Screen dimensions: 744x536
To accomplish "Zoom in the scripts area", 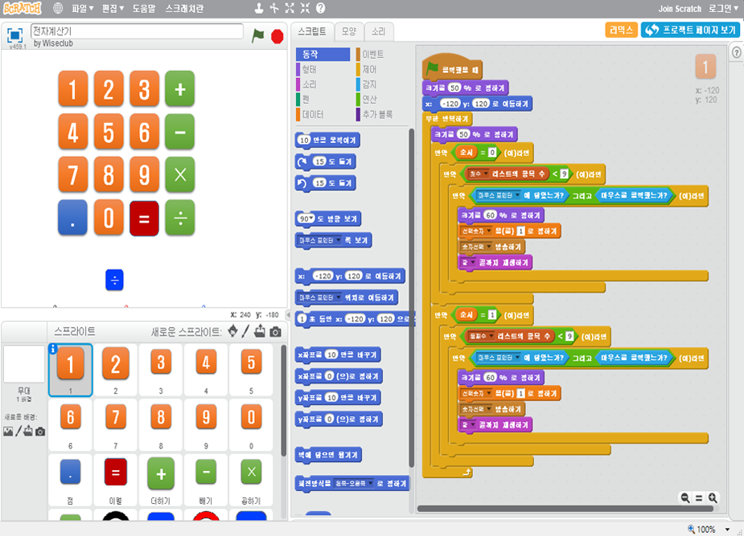I will (712, 498).
